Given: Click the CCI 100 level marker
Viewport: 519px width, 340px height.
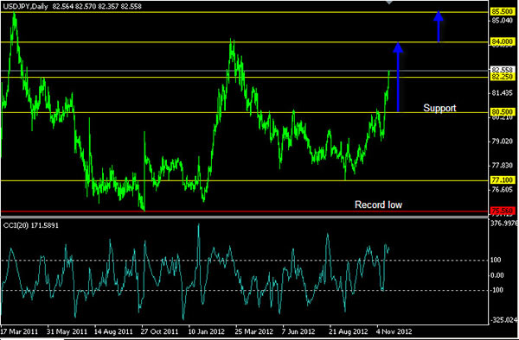Looking at the screenshot, I should 496,261.
